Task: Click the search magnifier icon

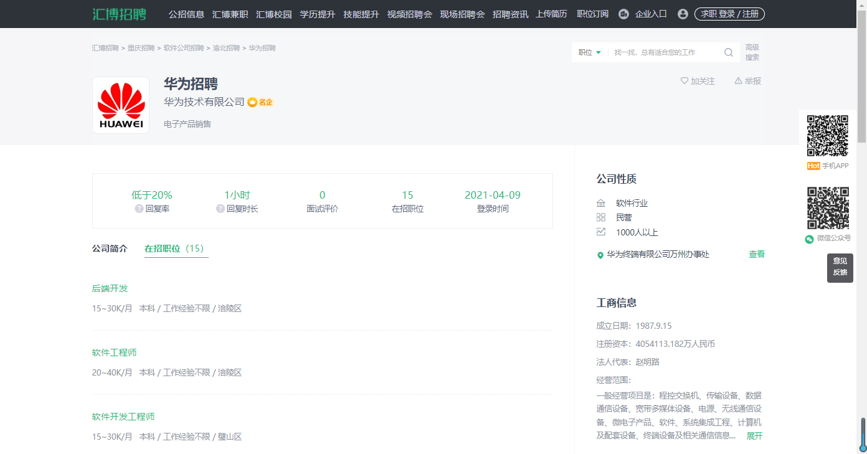Action: point(728,52)
